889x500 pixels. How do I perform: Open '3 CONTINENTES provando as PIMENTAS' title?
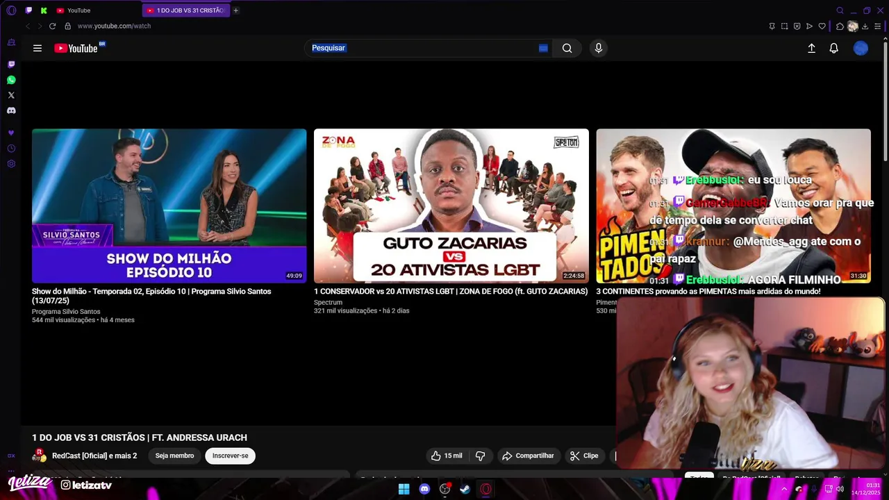click(x=708, y=292)
